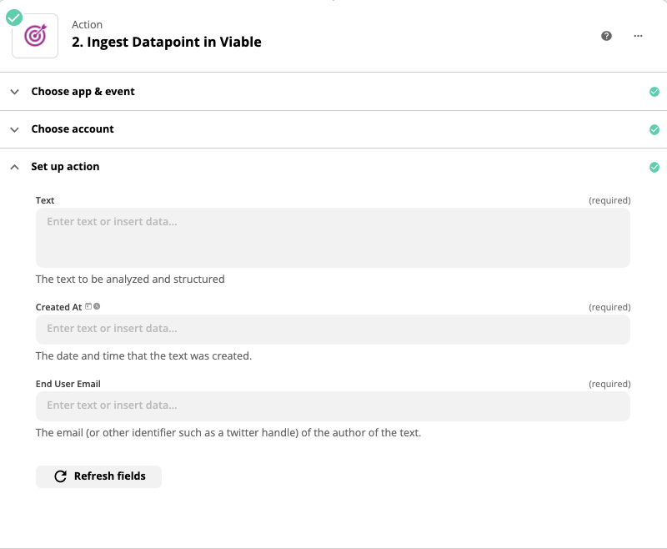Focus the Text input field
Viewport: 667px width, 549px height.
pyautogui.click(x=333, y=238)
